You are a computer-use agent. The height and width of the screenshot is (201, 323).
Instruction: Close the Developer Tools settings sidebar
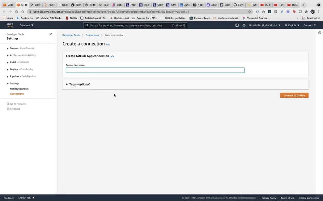(51, 34)
